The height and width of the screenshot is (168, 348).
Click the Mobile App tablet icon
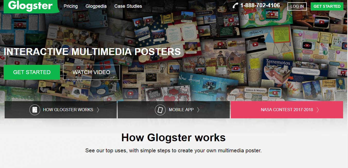160,110
